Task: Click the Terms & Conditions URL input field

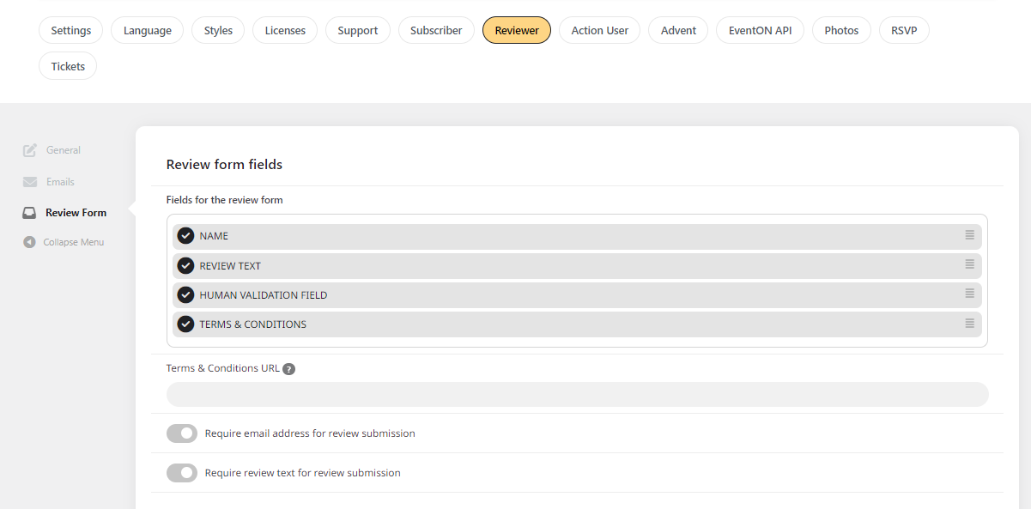Action: (578, 394)
